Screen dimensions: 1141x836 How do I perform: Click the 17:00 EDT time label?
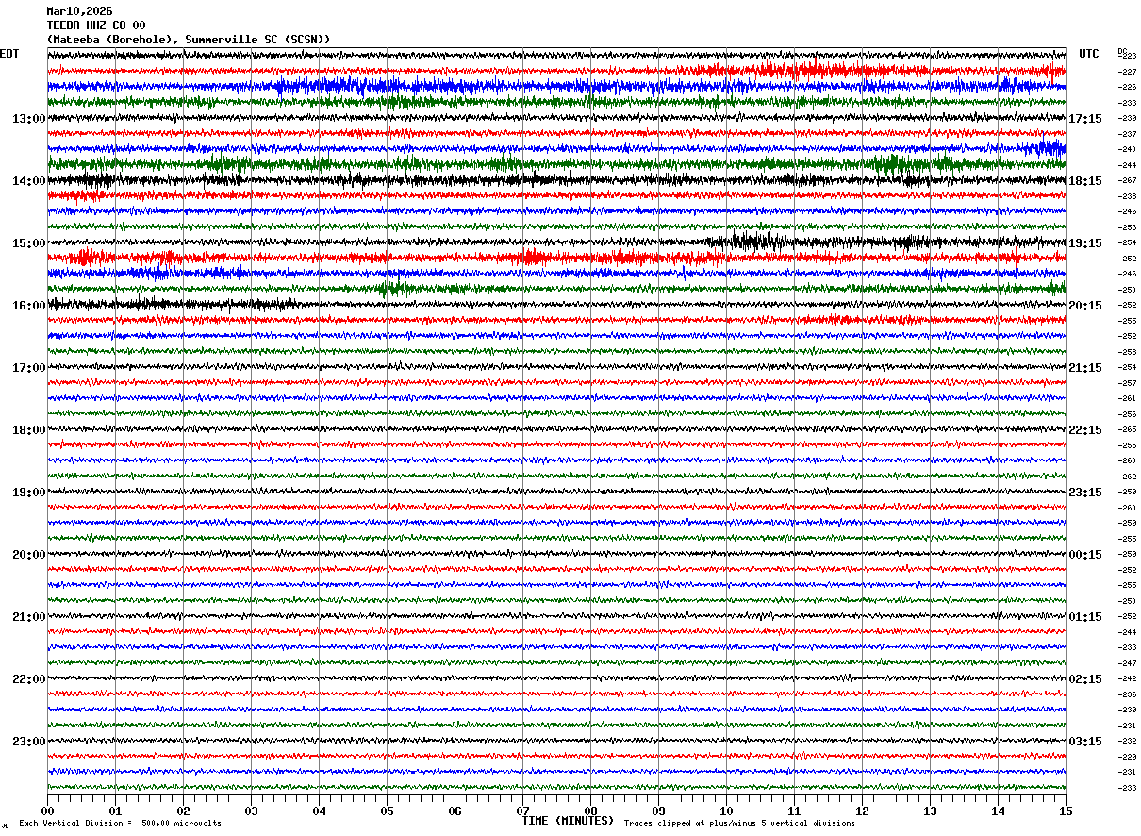pos(29,368)
